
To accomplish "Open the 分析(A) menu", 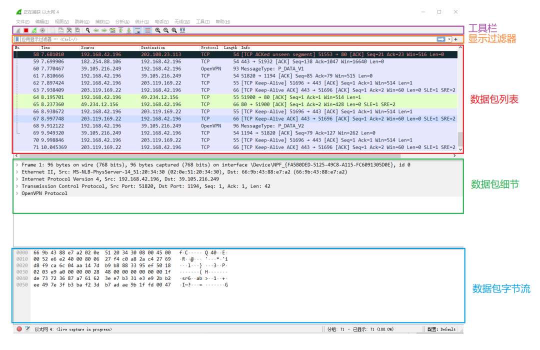I will click(x=122, y=21).
